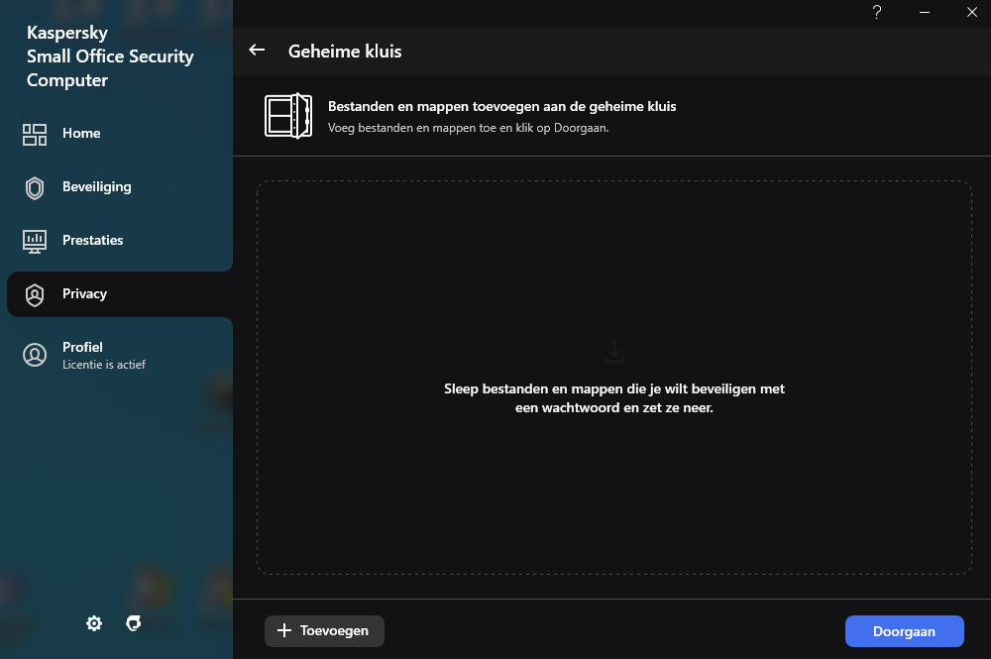Open settings via the gear icon

(94, 623)
